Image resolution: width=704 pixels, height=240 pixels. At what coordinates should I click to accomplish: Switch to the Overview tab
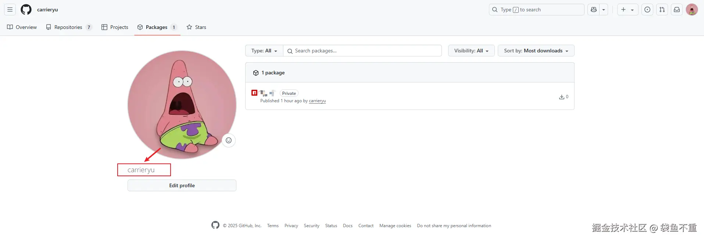(22, 27)
